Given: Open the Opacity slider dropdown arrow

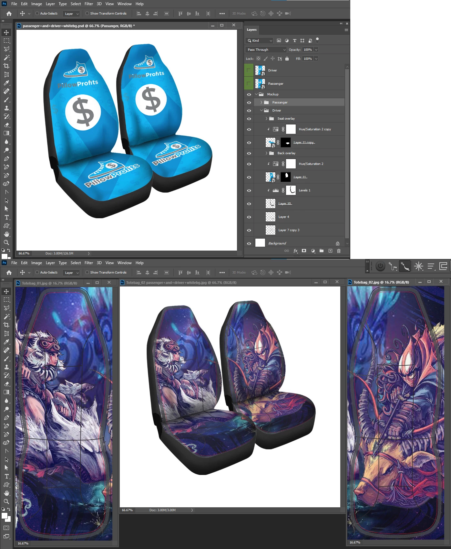Looking at the screenshot, I should click(x=316, y=49).
